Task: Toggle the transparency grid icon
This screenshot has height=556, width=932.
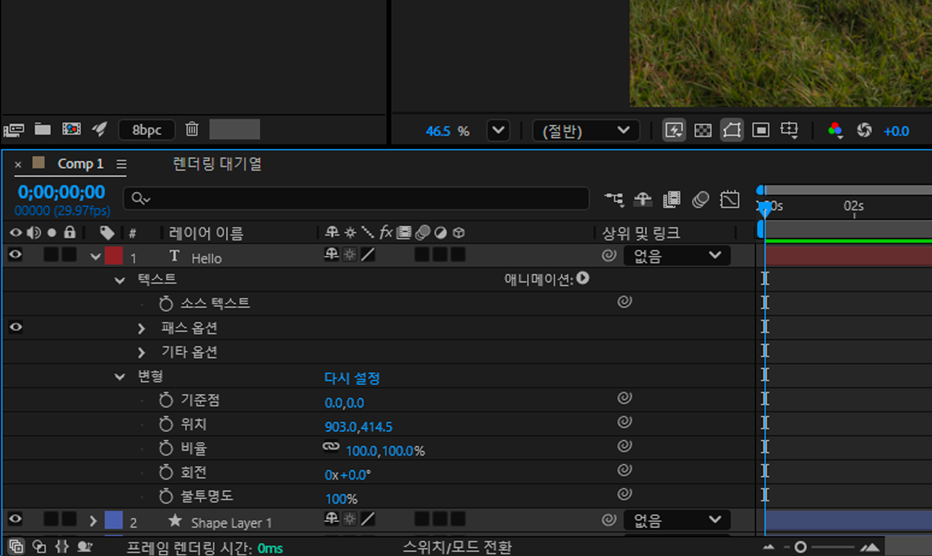Action: pos(703,131)
